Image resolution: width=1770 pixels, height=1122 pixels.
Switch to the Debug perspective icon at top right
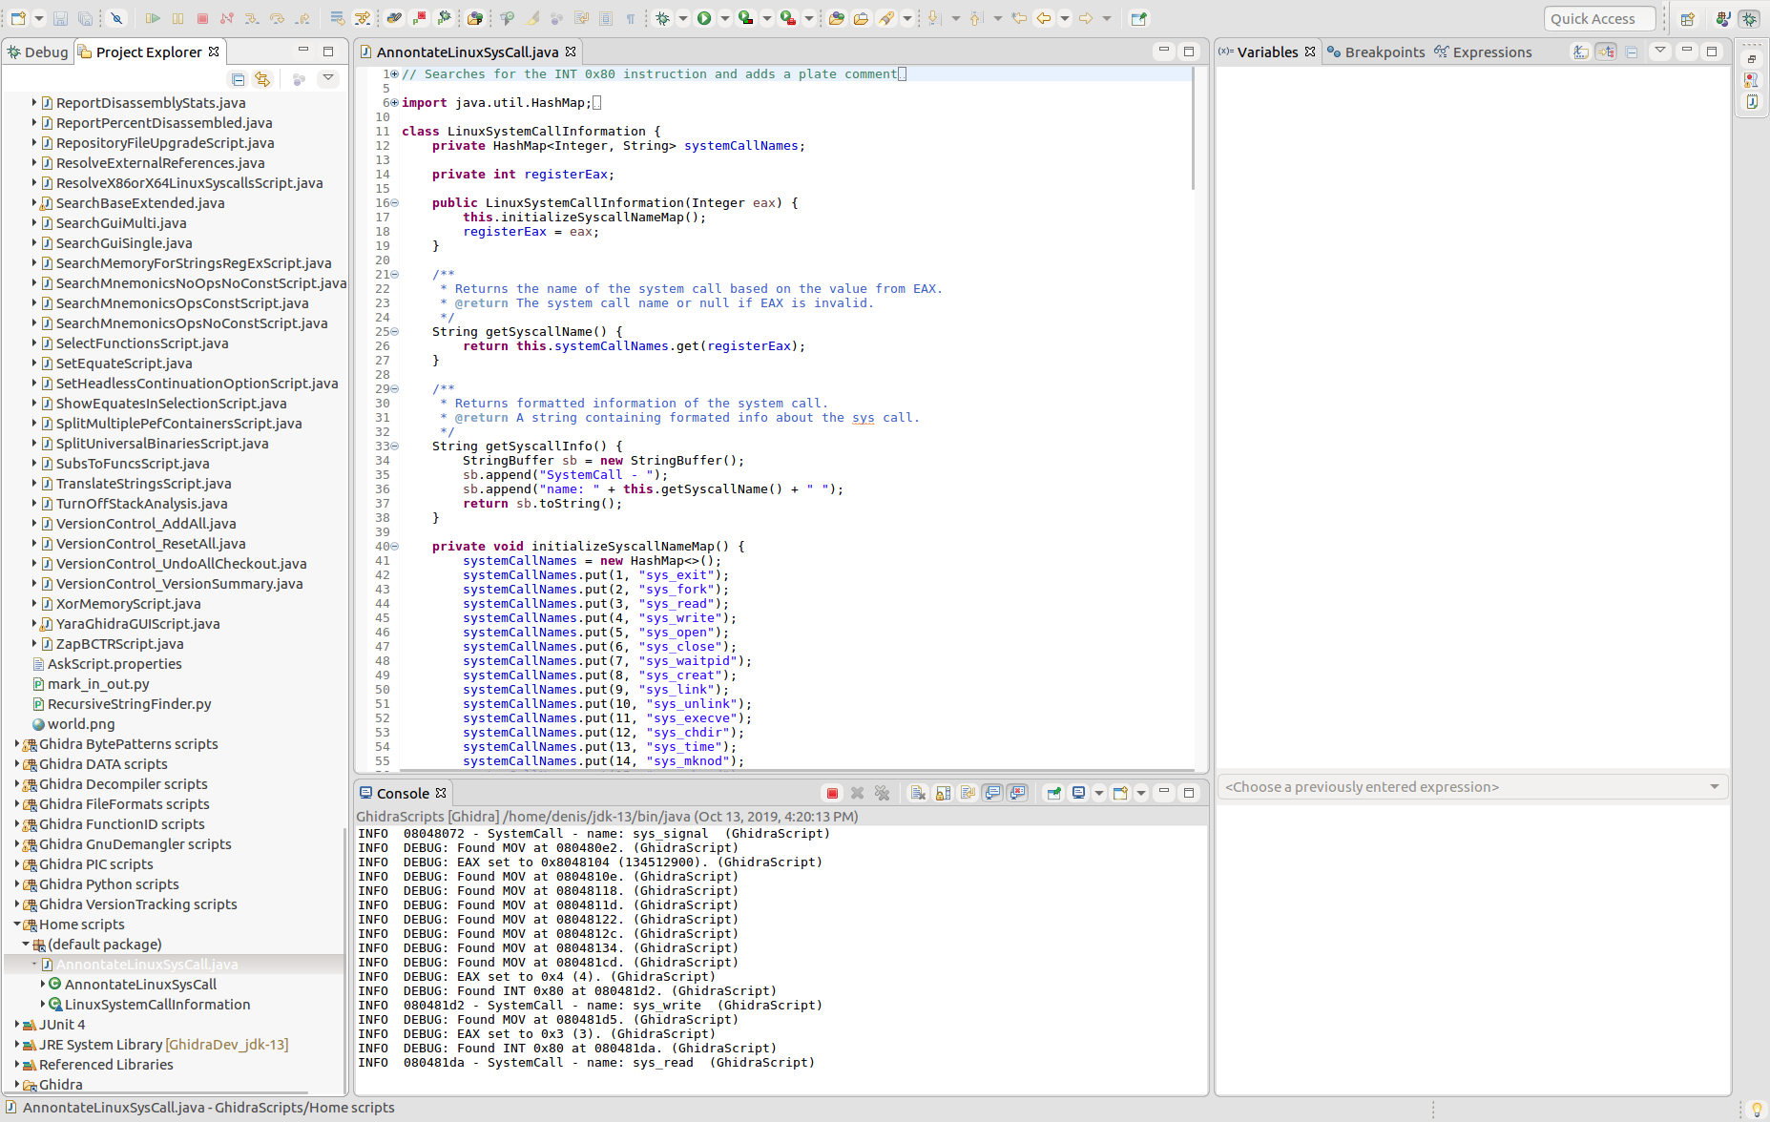pos(1748,19)
